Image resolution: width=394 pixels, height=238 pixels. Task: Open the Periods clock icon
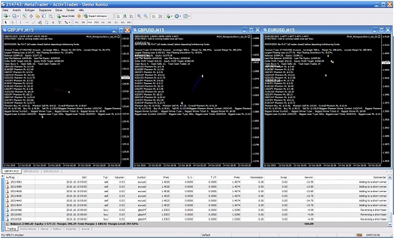point(177,16)
